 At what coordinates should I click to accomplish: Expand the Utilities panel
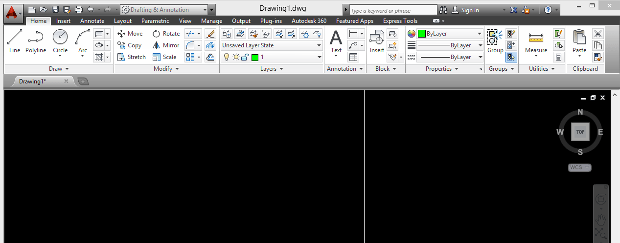tap(542, 69)
